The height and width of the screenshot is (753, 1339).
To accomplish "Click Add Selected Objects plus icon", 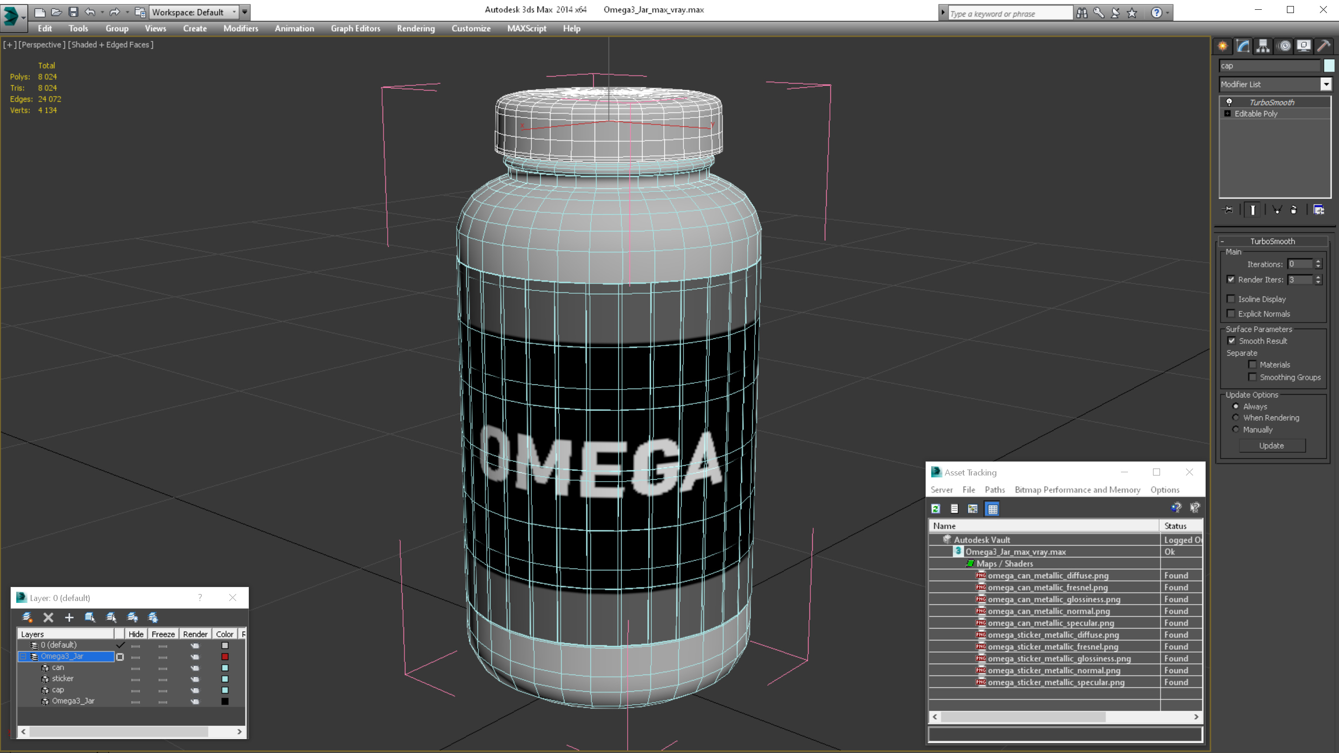I will click(x=69, y=617).
